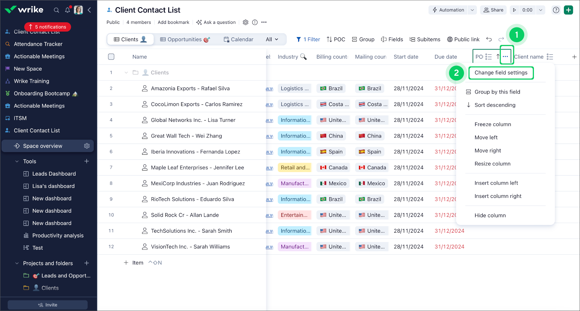580x311 pixels.
Task: Open the help question-mark icon
Action: (x=556, y=10)
